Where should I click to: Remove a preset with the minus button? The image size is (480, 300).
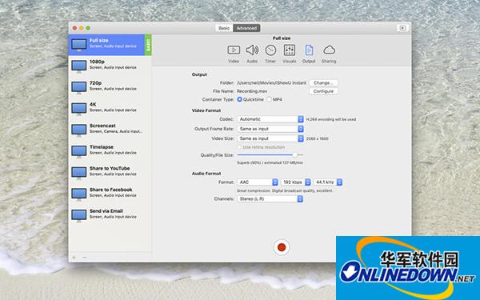[x=85, y=258]
